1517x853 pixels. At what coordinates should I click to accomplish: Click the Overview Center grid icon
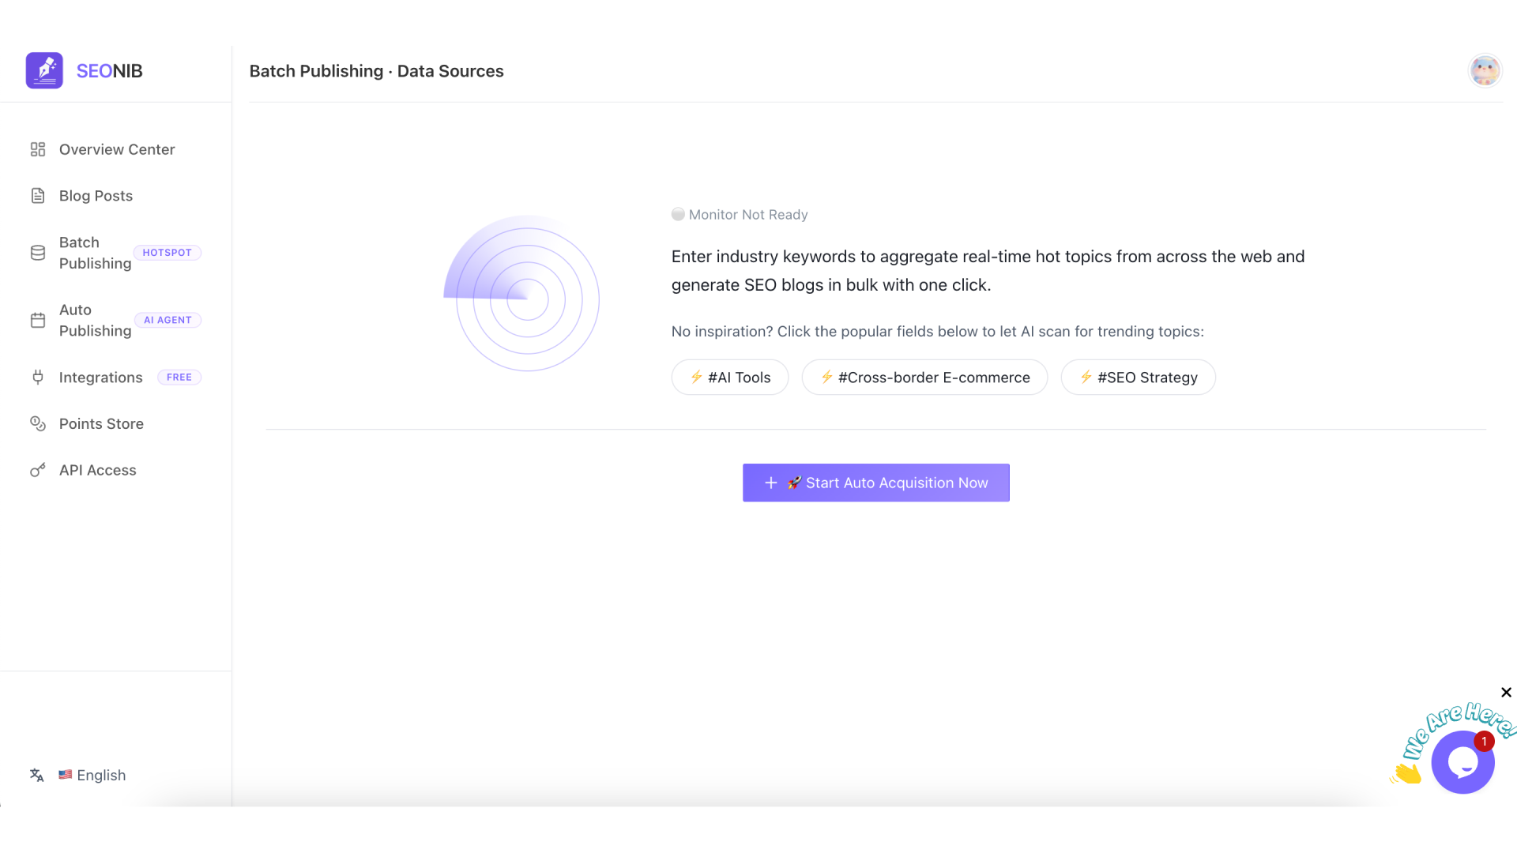click(38, 149)
